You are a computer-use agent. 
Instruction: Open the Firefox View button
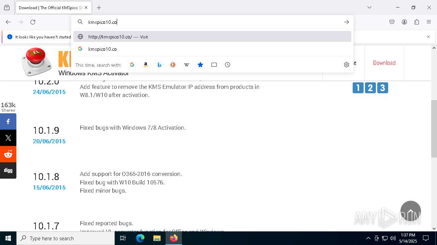[7, 7]
